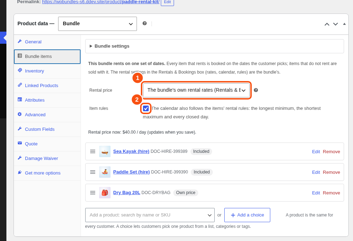This screenshot has height=241, width=353.
Task: Click the permalink Edit button
Action: [167, 2]
